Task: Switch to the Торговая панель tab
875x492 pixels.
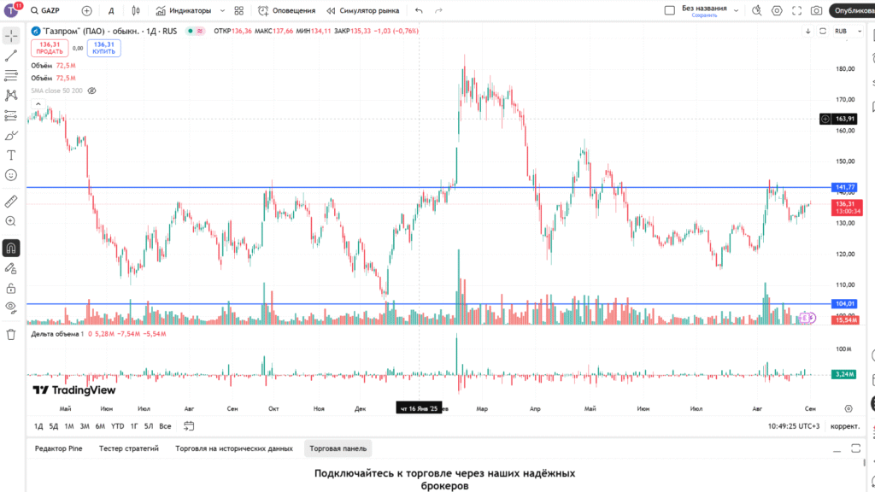Action: point(338,448)
